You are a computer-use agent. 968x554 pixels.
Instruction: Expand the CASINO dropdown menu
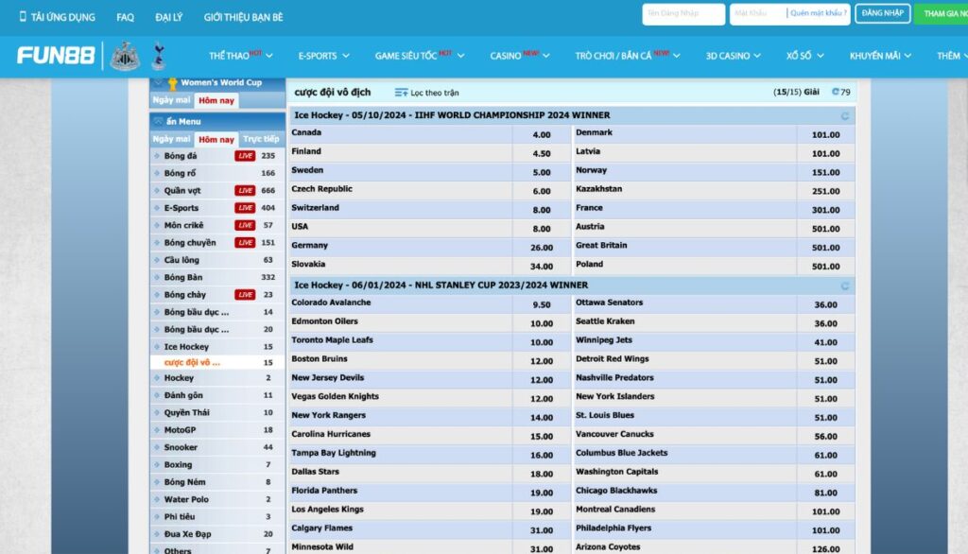(x=520, y=56)
